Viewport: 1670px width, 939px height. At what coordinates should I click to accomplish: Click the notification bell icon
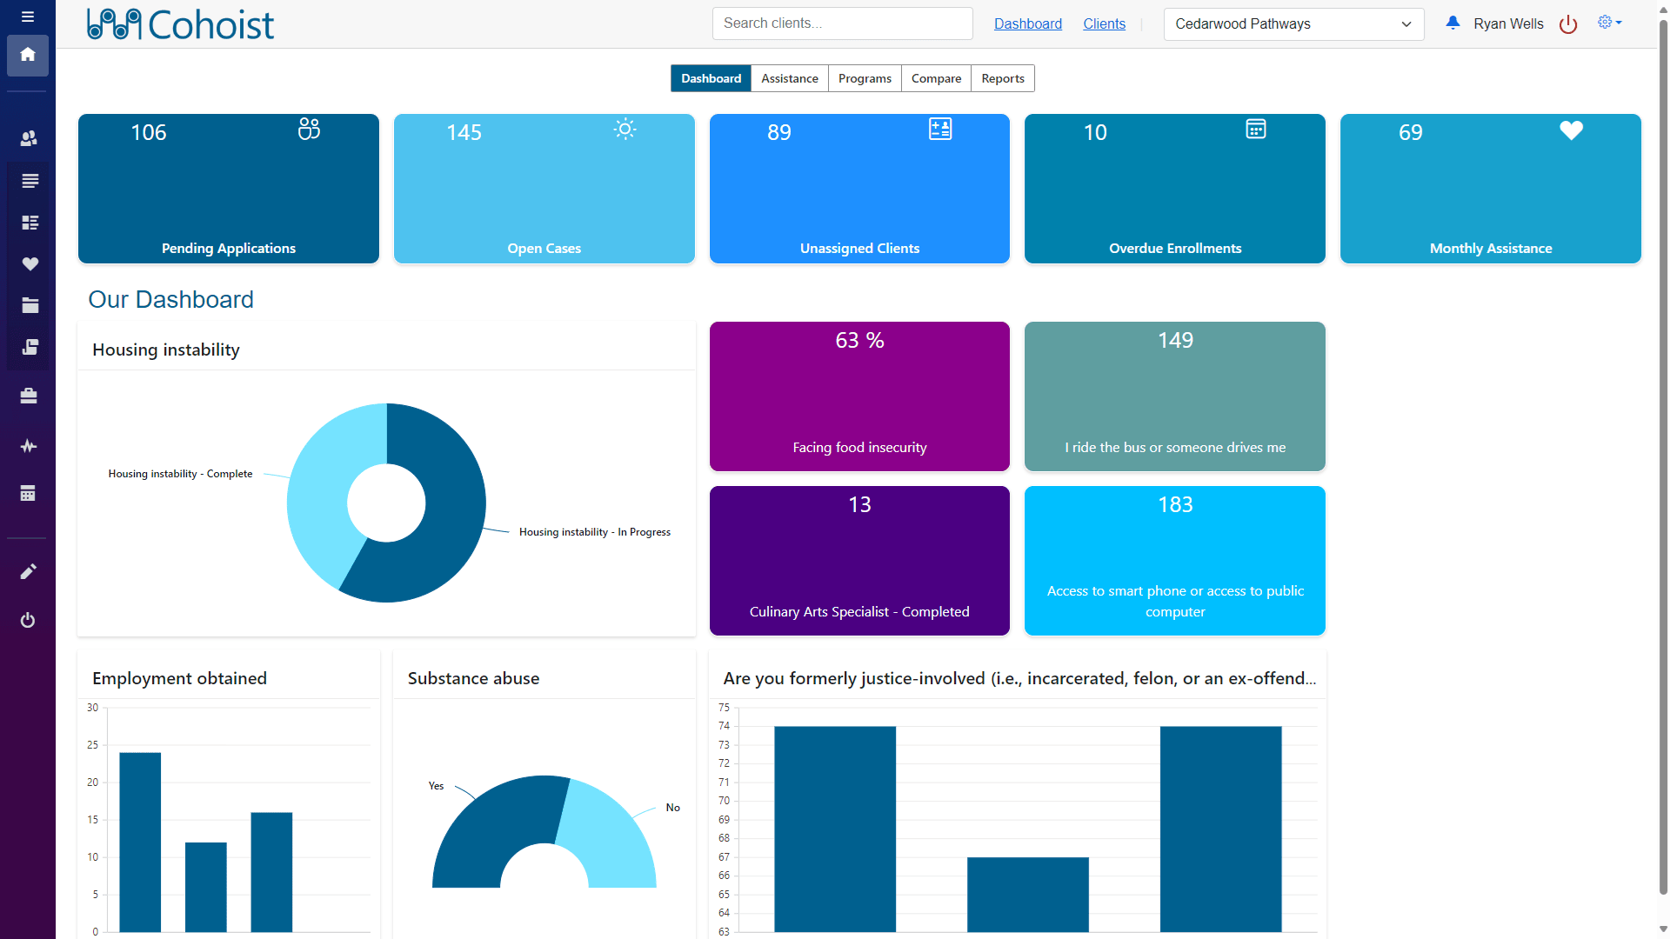(1452, 23)
